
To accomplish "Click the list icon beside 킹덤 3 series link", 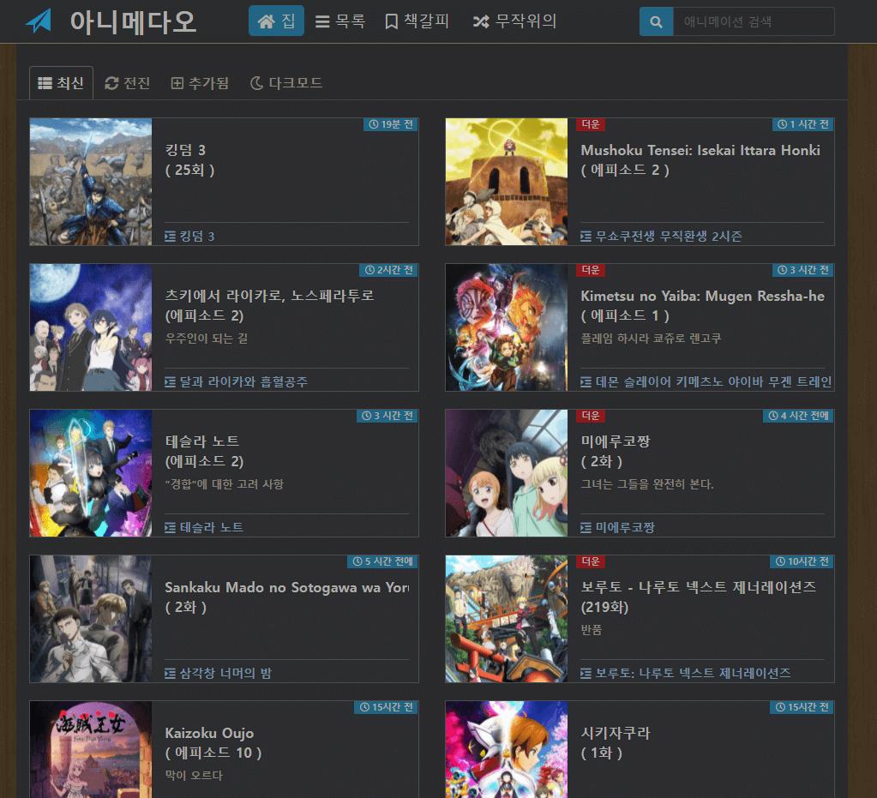I will coord(170,237).
